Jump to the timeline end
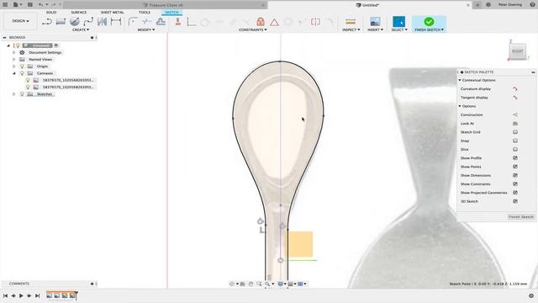The height and width of the screenshot is (303, 538). tap(37, 295)
